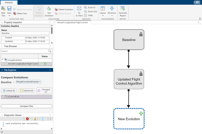Click the Compare Files button
Image resolution: width=202 pixels, height=134 pixels.
click(27, 106)
